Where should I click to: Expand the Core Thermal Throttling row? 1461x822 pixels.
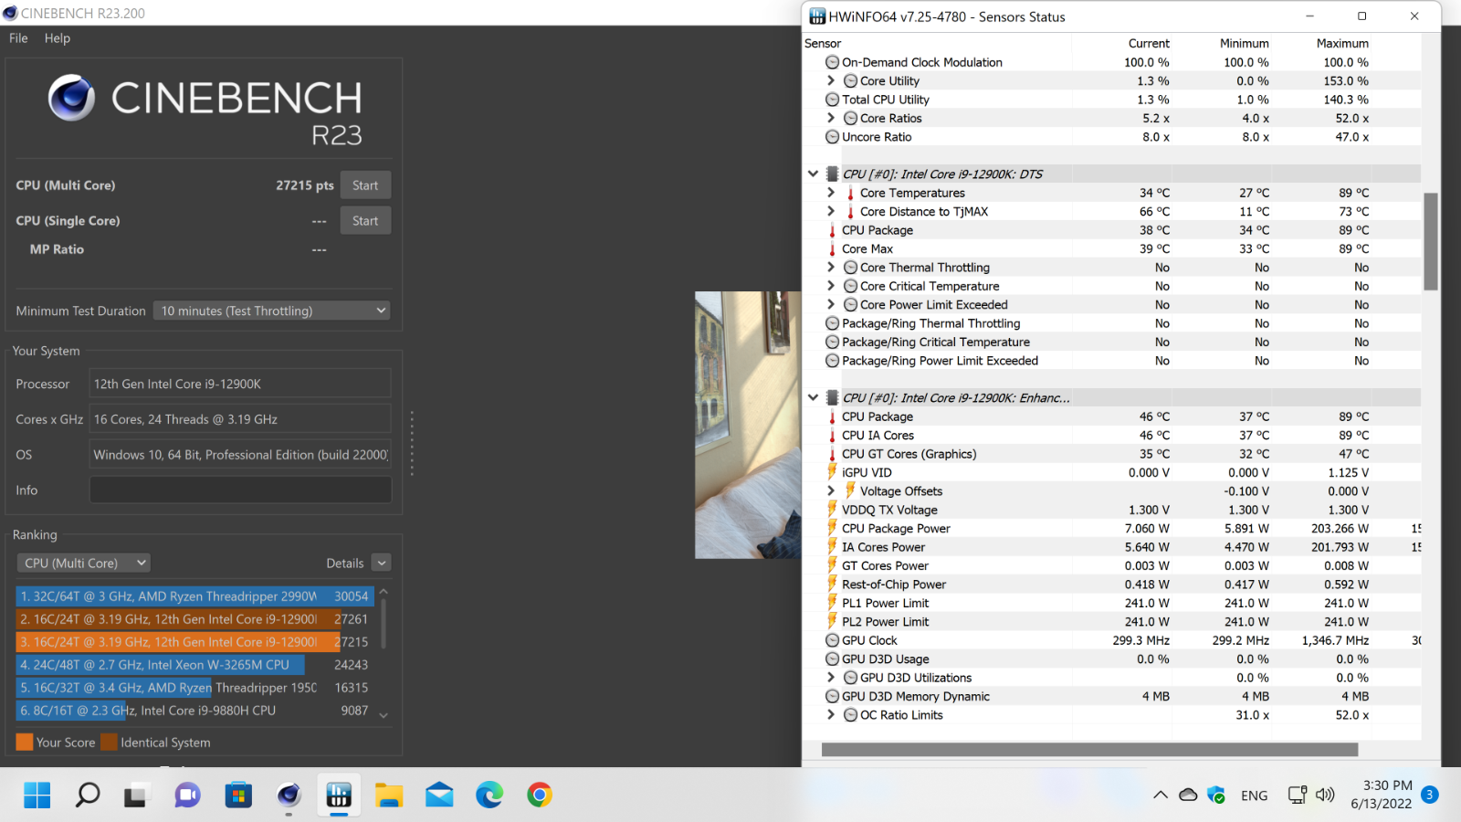click(x=831, y=268)
